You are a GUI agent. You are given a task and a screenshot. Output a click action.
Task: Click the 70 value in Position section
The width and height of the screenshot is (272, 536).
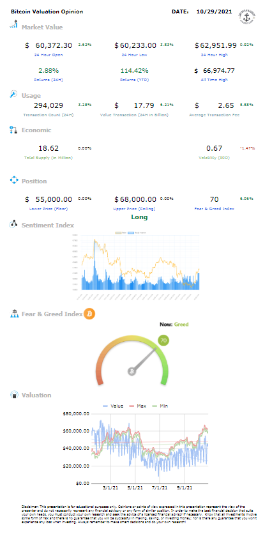click(x=215, y=199)
